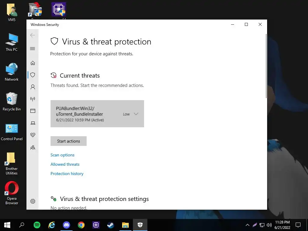Open the Windows Start menu
This screenshot has height=231, width=308.
(x=7, y=225)
